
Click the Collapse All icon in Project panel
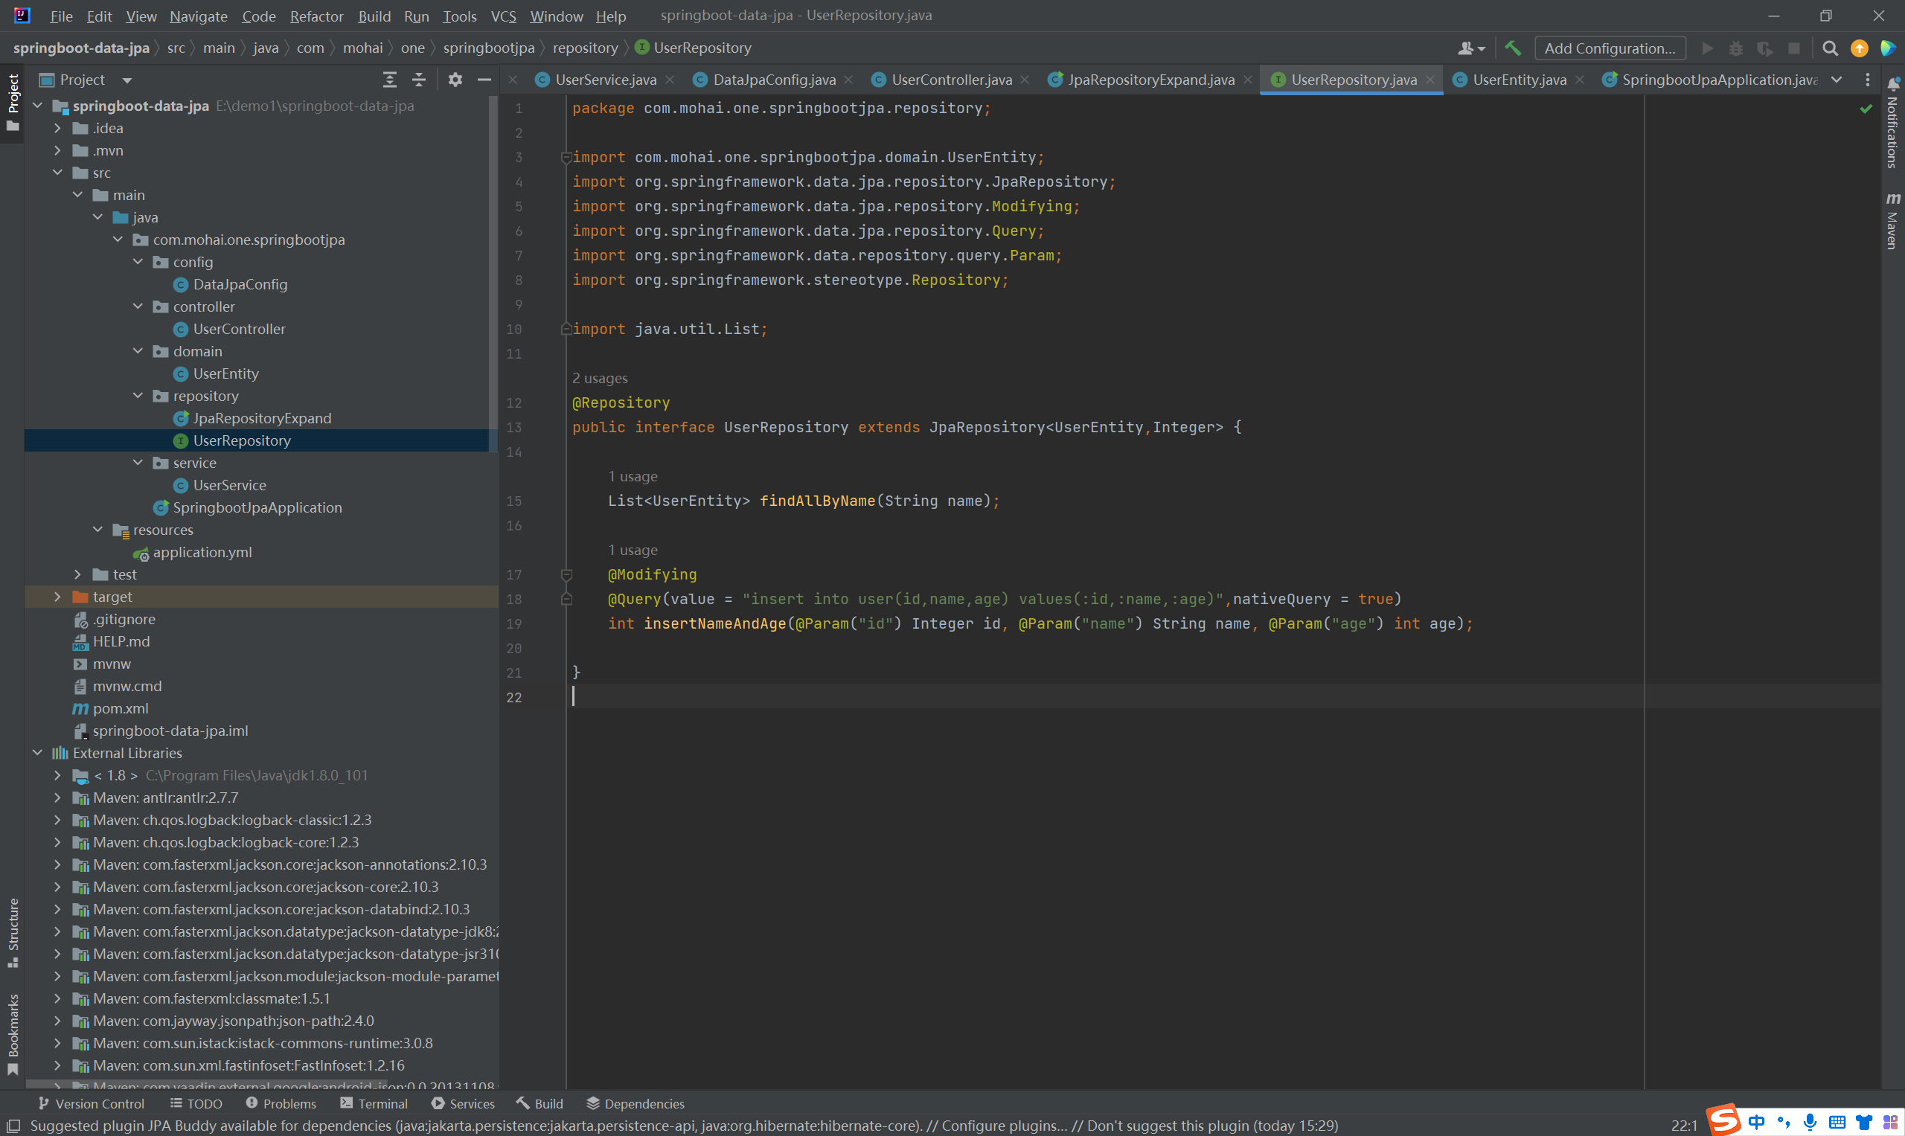pyautogui.click(x=419, y=80)
